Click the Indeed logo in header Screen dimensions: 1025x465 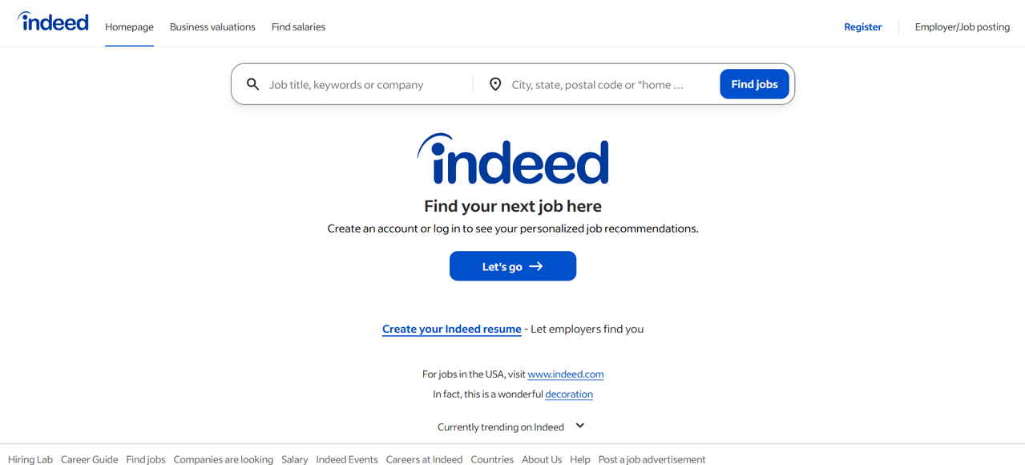tap(53, 22)
